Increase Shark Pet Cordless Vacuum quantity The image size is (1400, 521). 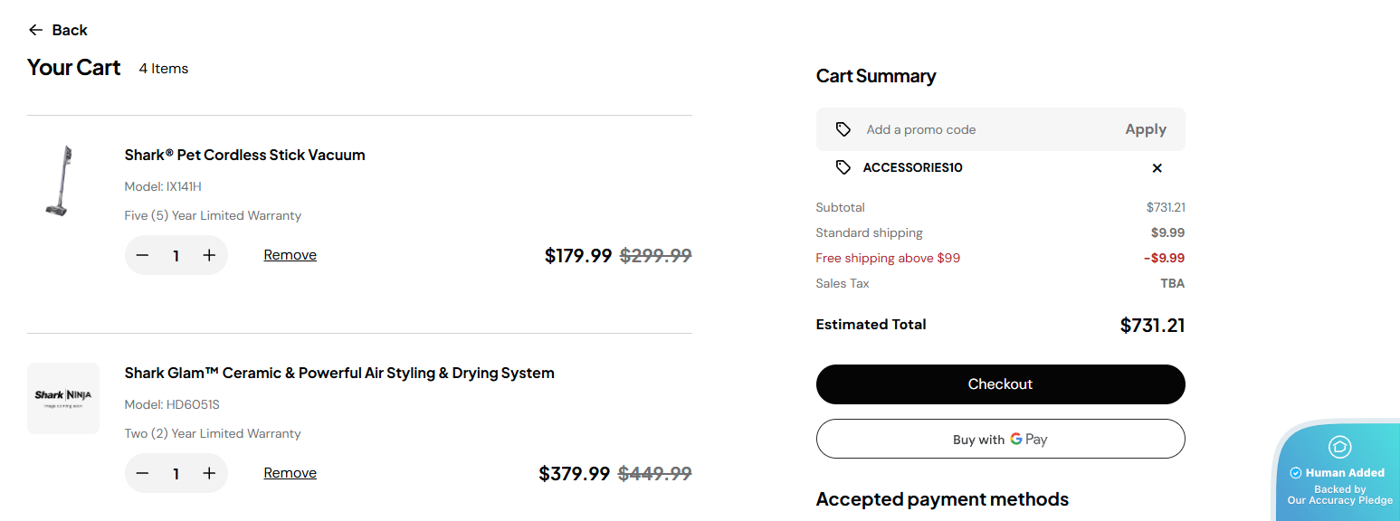click(x=209, y=256)
